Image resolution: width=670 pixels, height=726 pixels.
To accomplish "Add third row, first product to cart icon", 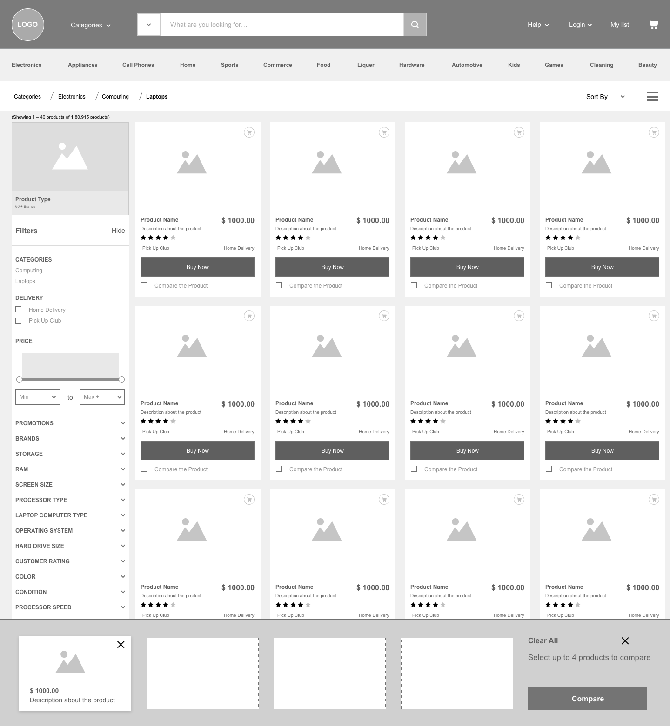I will click(x=249, y=500).
